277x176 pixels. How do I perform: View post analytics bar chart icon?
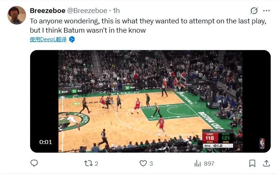(x=197, y=163)
